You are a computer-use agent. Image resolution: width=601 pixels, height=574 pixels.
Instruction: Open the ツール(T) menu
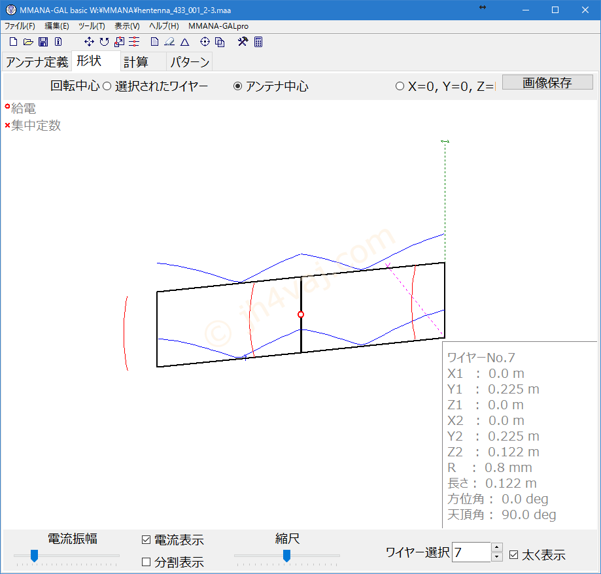[92, 26]
